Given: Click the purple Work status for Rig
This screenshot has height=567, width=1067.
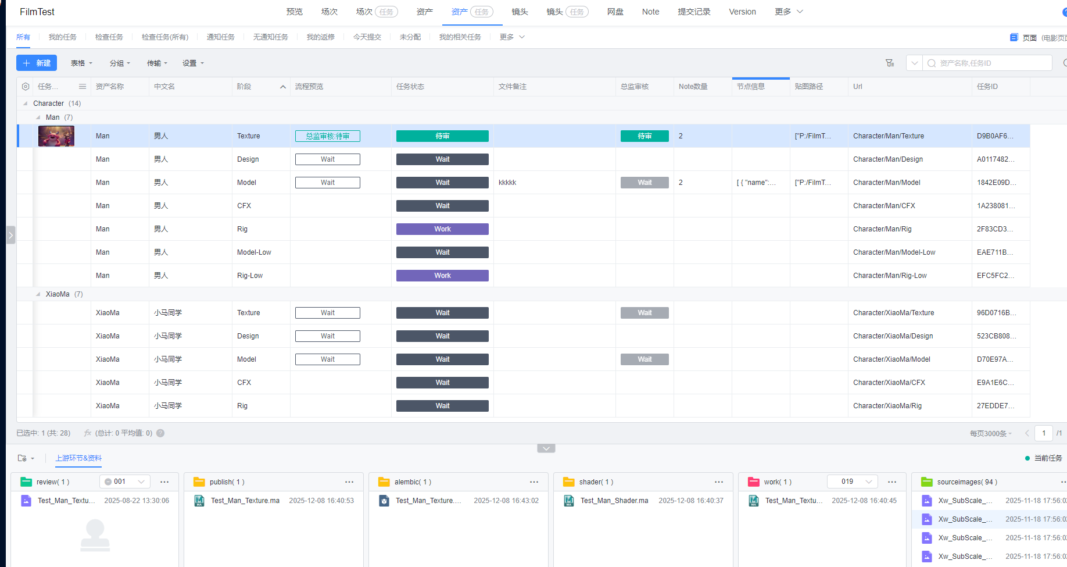Looking at the screenshot, I should click(x=442, y=229).
